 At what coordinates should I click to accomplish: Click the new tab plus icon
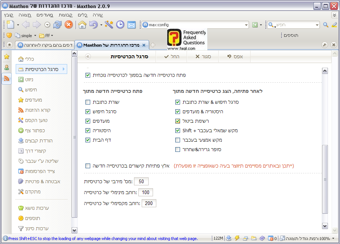tap(153, 45)
